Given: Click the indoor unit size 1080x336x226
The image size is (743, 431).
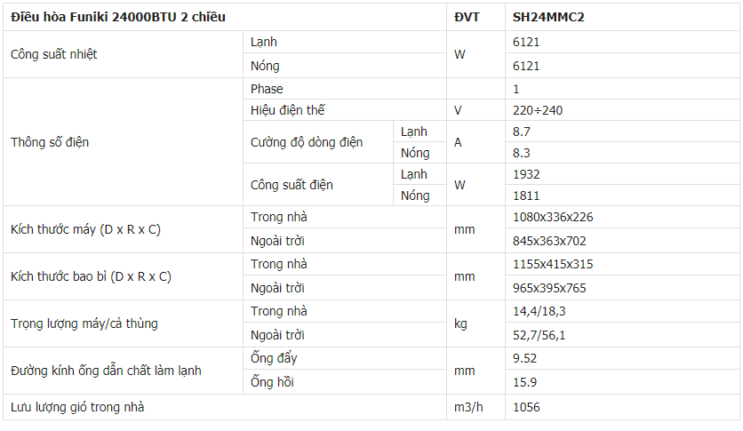Looking at the screenshot, I should [x=553, y=217].
